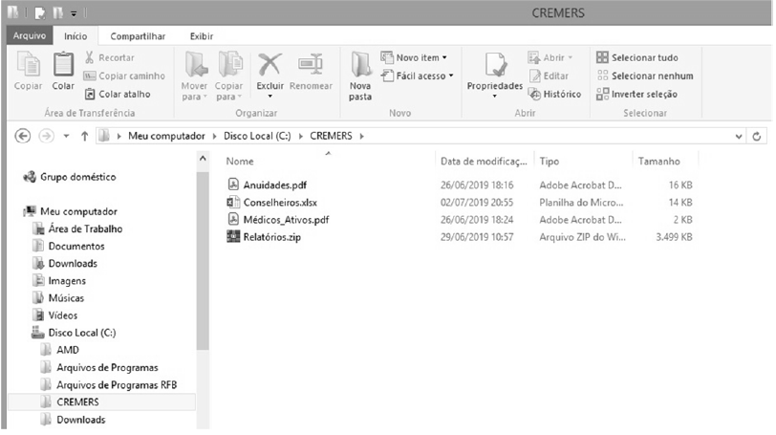
Task: Open the AMD folder in tree
Action: [60, 350]
